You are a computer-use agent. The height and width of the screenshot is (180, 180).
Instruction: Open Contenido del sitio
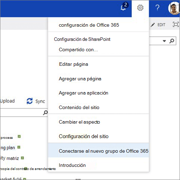coord(79,107)
